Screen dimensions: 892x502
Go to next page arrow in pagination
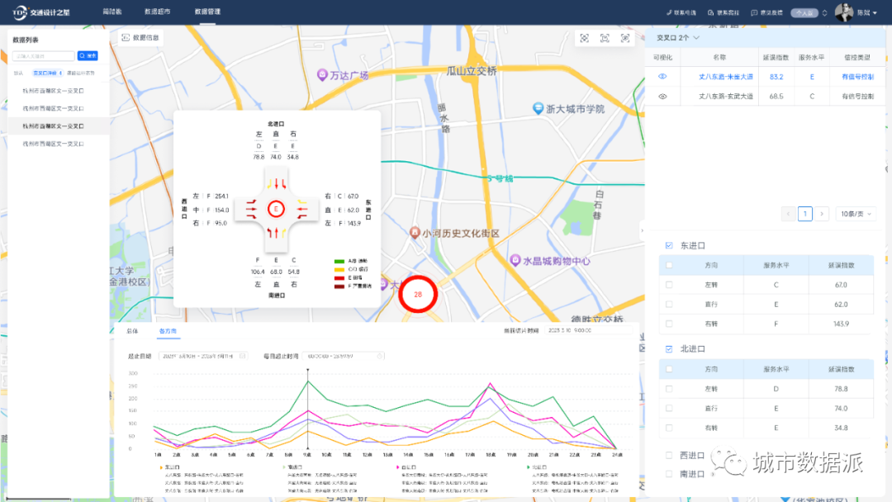(x=822, y=214)
